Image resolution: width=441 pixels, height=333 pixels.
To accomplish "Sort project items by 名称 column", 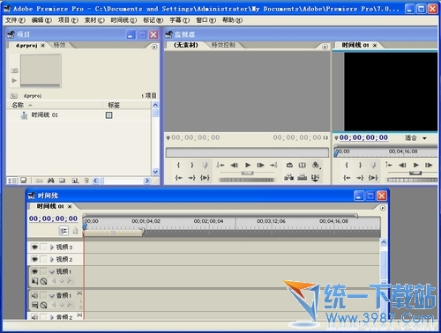I will tap(18, 105).
